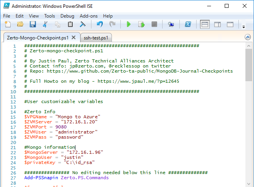
Task: Click the $privateKey variable
Action: coord(40,162)
